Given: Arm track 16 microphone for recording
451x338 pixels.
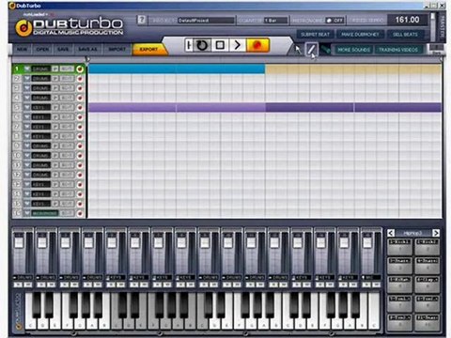Looking at the screenshot, I should click(x=80, y=213).
